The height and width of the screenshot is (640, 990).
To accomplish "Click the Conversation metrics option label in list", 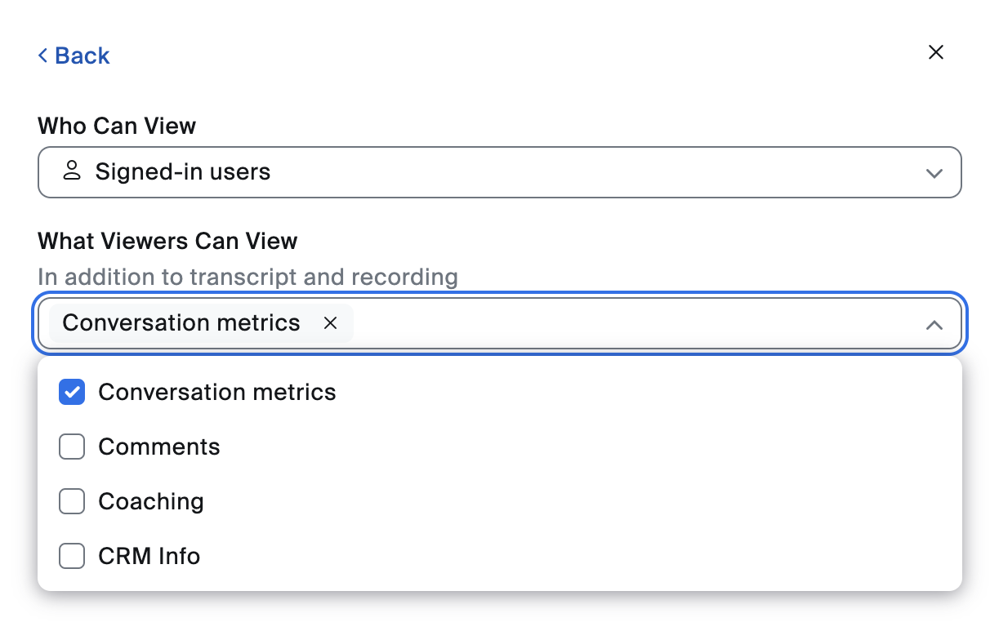I will coord(217,393).
